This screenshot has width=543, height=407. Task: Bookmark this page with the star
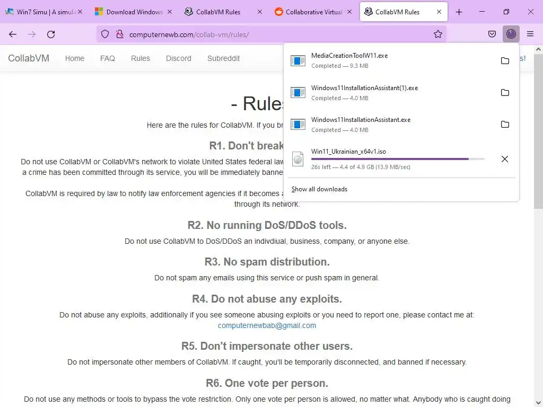[437, 34]
